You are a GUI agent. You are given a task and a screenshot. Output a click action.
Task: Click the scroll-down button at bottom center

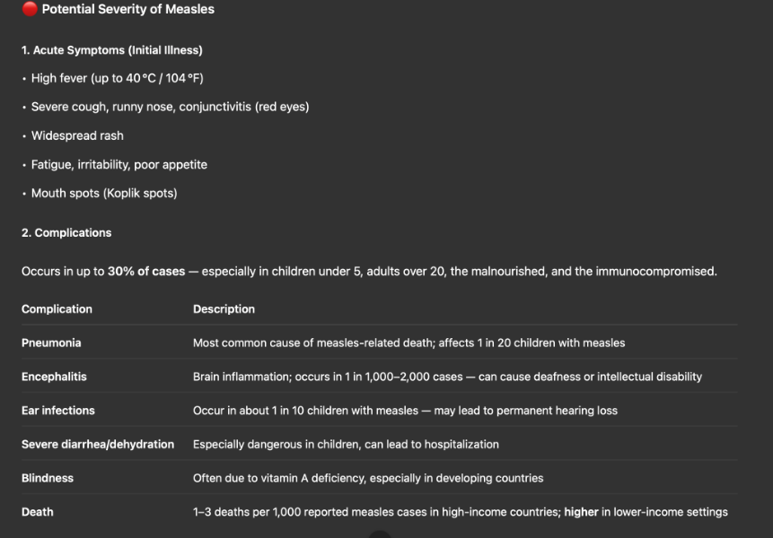(380, 534)
